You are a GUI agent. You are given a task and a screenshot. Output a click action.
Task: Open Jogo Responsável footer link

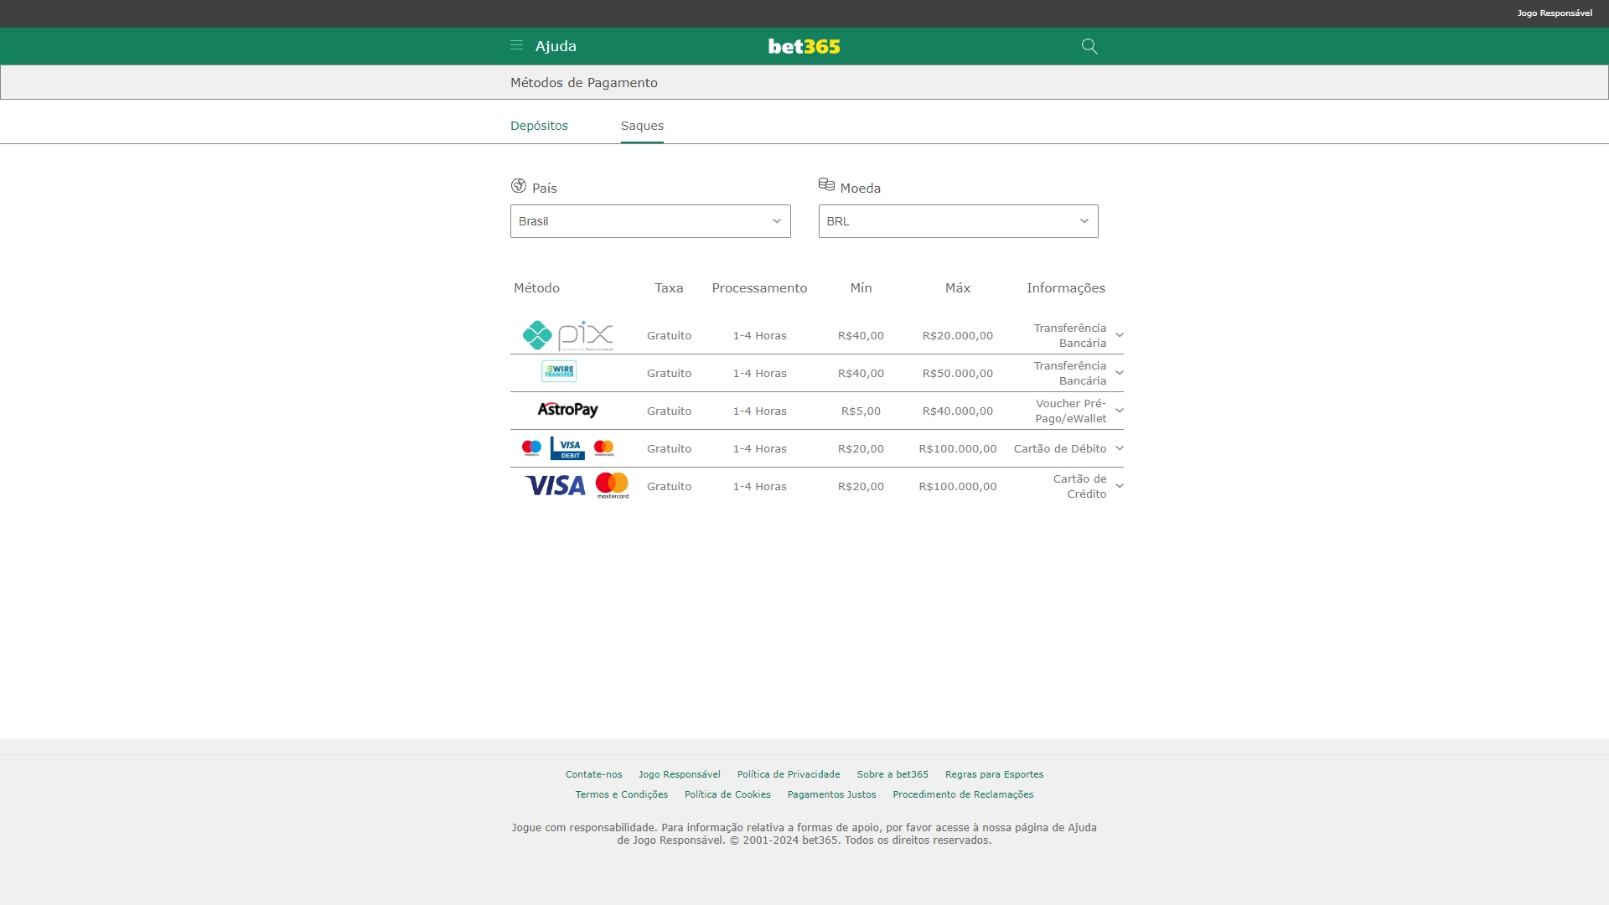click(679, 774)
